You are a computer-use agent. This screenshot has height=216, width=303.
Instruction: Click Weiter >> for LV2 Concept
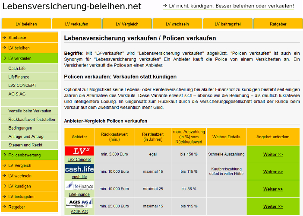click(x=273, y=154)
